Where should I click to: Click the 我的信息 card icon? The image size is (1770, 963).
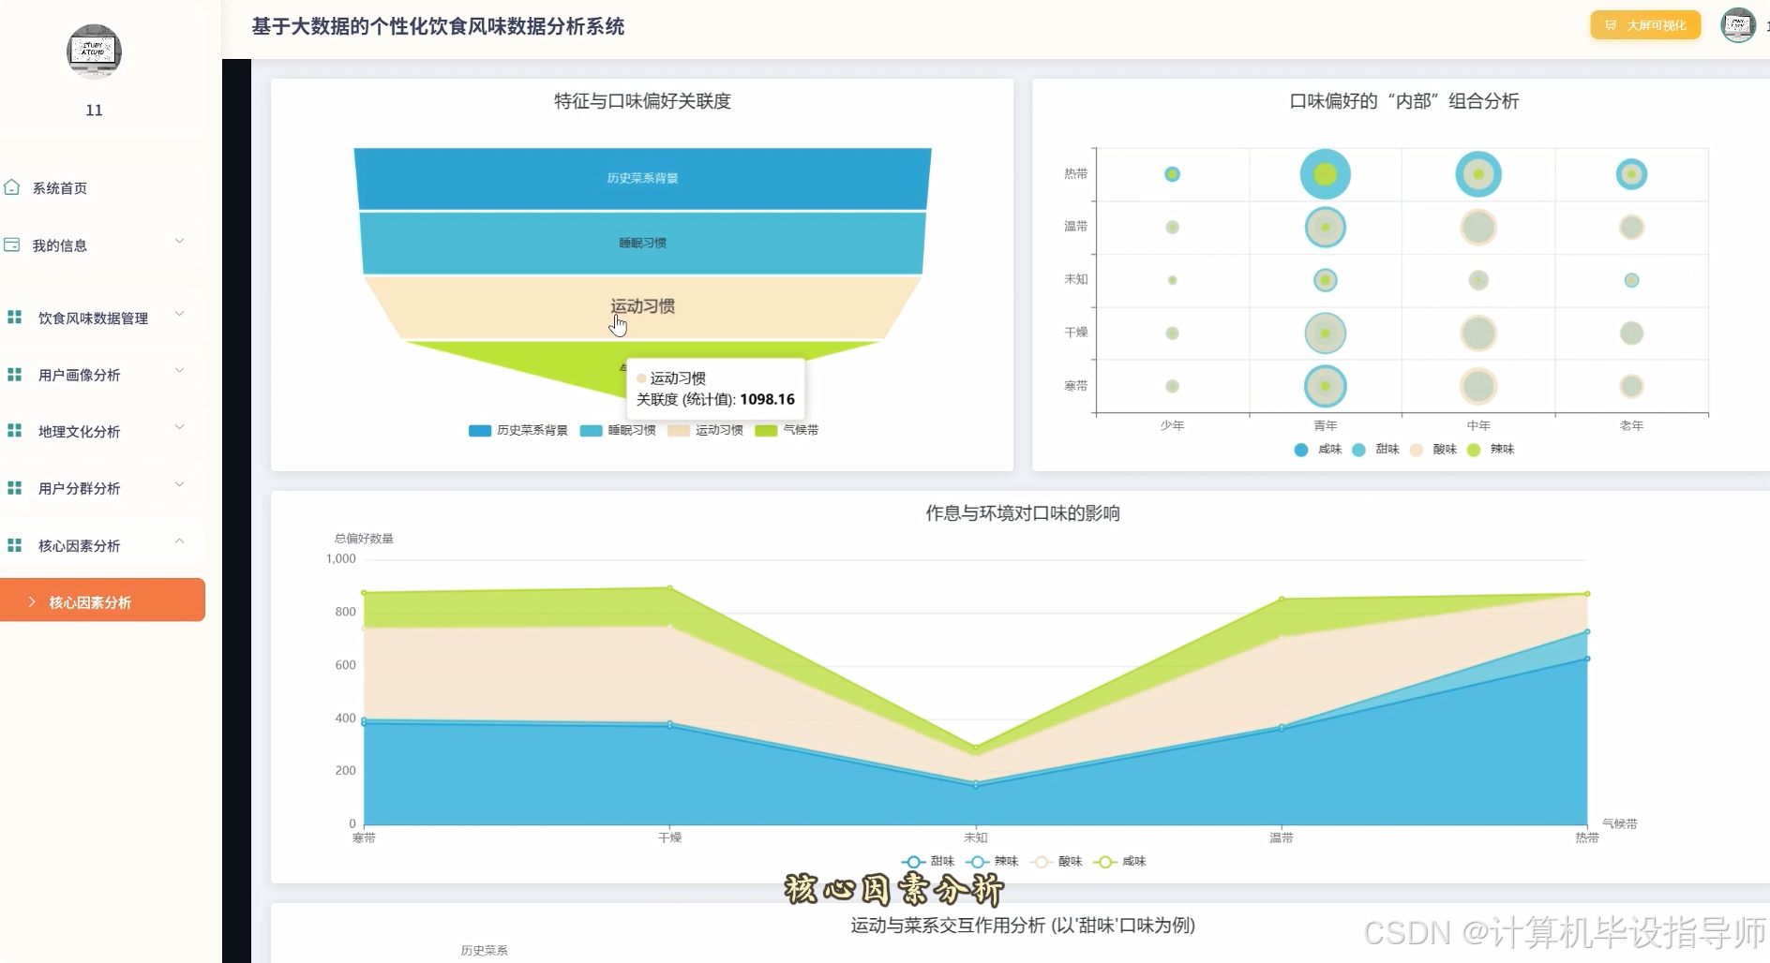click(x=13, y=244)
